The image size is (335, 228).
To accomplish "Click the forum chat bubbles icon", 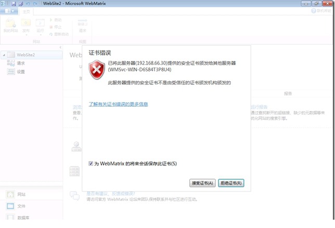I will coord(74,196).
